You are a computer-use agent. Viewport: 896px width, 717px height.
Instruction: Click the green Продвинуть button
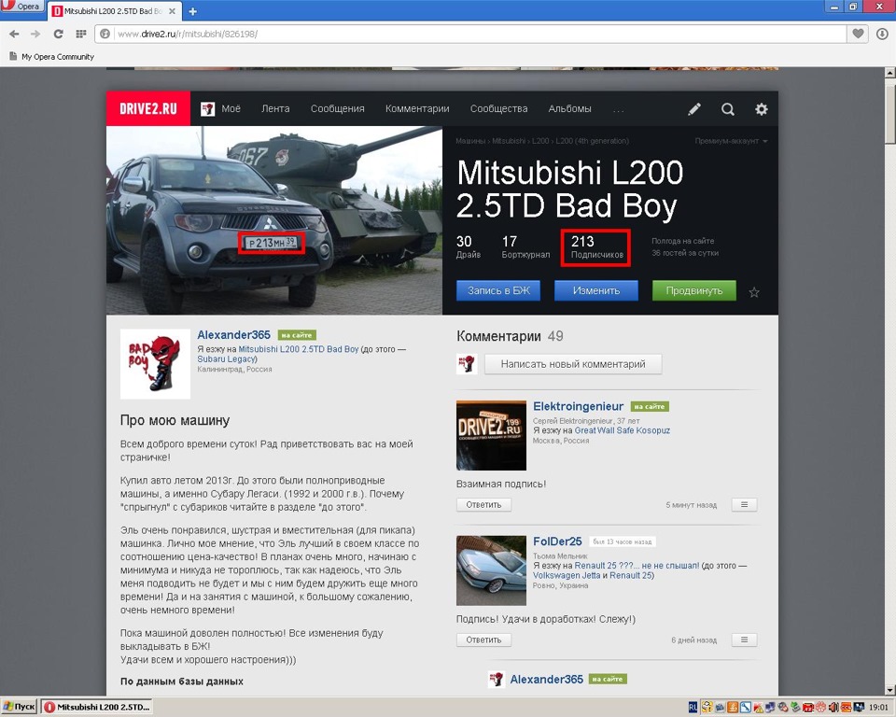pos(694,290)
